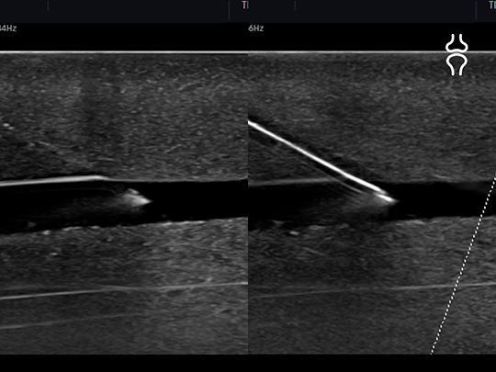
Task: Click the deep reflective line in left image
Action: pos(124,290)
